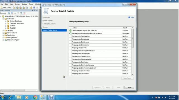Click 'Preparing dbo.DimCustomer' row
Image resolution: width=179 pixels, height=100 pixels.
point(100,45)
